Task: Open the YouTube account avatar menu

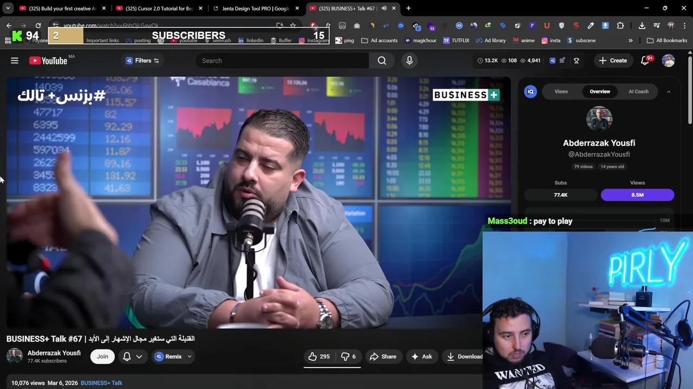Action: click(668, 61)
